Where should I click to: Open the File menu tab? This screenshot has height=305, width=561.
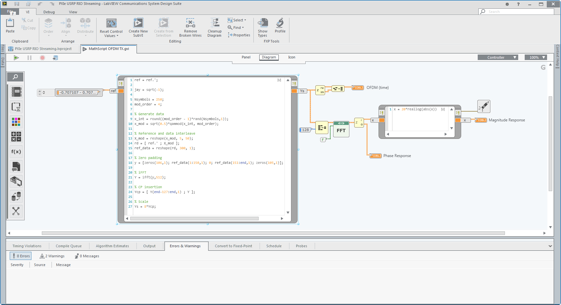pos(10,12)
